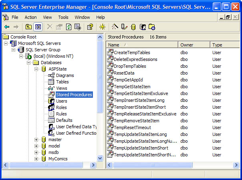Viewport: 242px width, 180px height.
Task: Click the New Login user icon
Action: (x=143, y=27)
